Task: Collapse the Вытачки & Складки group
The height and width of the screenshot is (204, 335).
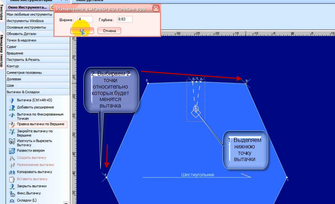Action: coord(38,92)
